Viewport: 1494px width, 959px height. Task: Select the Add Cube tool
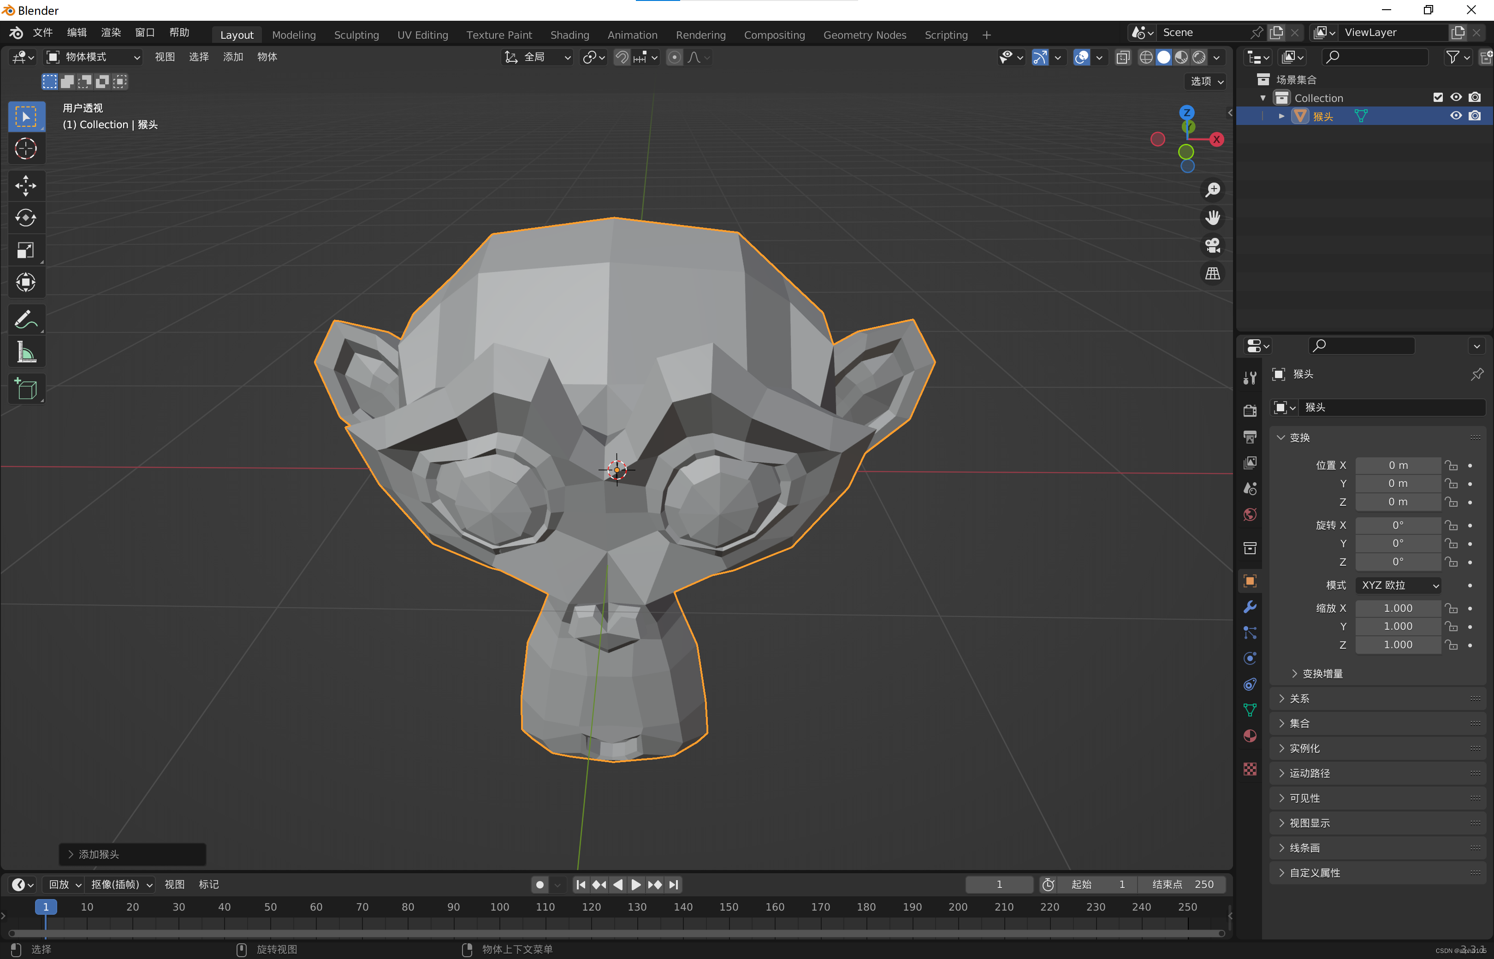26,389
